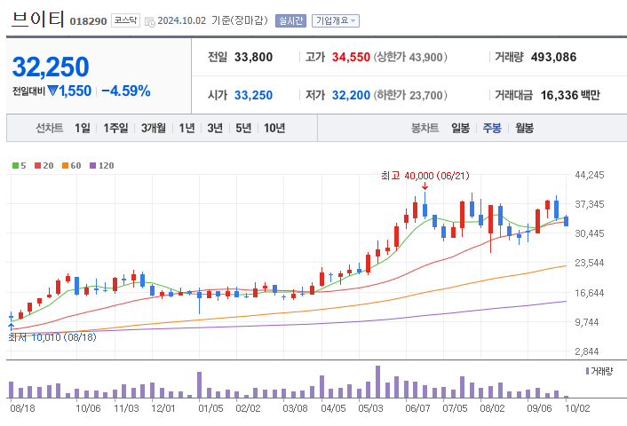Viewport: 627px width, 426px height.
Task: Click the current price 32,250
Action: 51,67
